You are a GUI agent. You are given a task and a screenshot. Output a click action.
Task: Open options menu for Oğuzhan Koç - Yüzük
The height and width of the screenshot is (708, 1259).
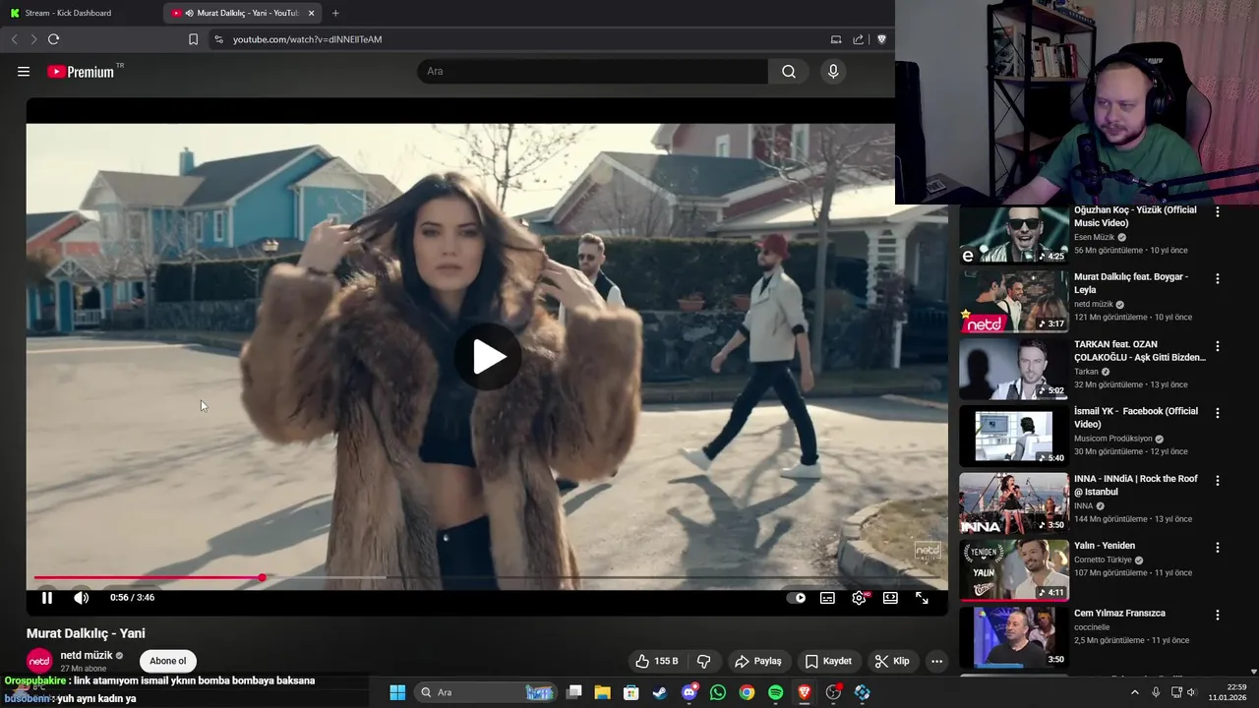[x=1218, y=211]
